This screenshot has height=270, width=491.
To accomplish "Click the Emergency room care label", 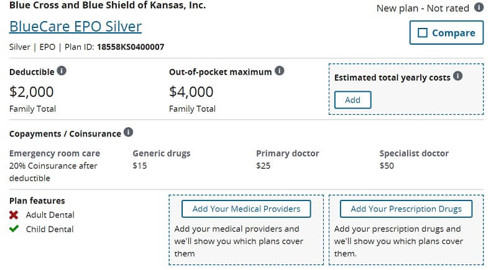I will pyautogui.click(x=55, y=153).
